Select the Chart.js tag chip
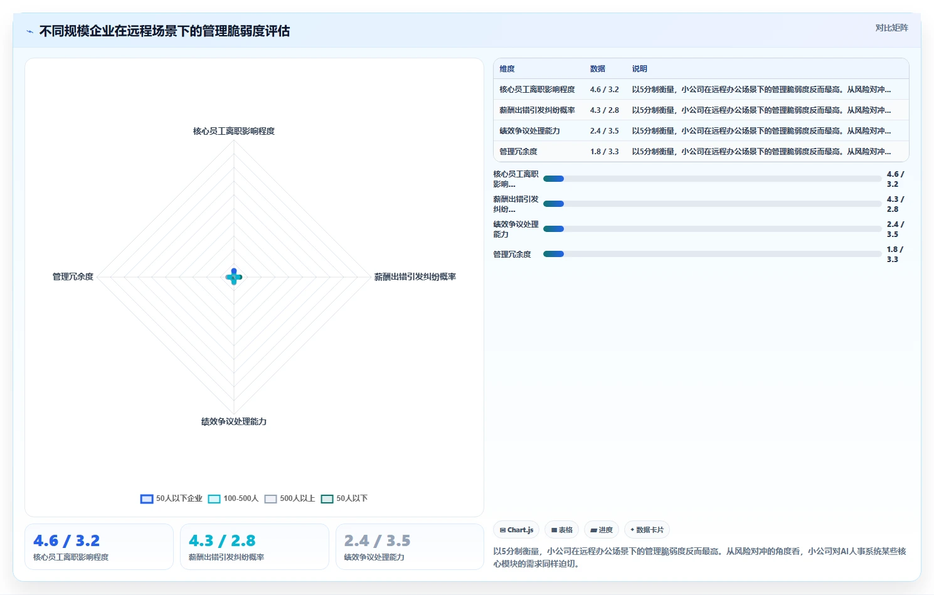The image size is (934, 595). pos(516,530)
